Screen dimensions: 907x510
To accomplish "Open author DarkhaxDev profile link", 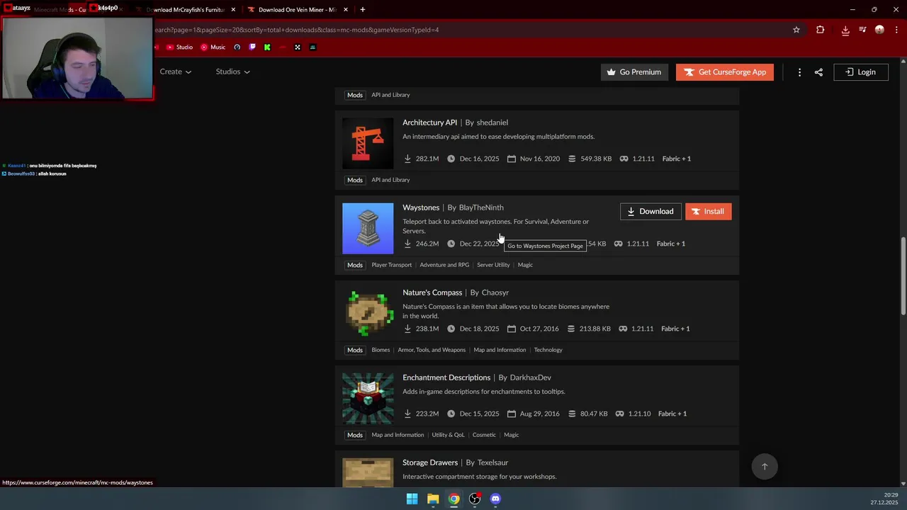I will (531, 378).
